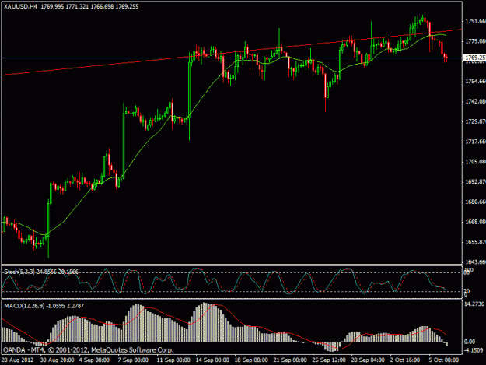
Task: Click the 7 Sep 00:00 time label
Action: 133,360
